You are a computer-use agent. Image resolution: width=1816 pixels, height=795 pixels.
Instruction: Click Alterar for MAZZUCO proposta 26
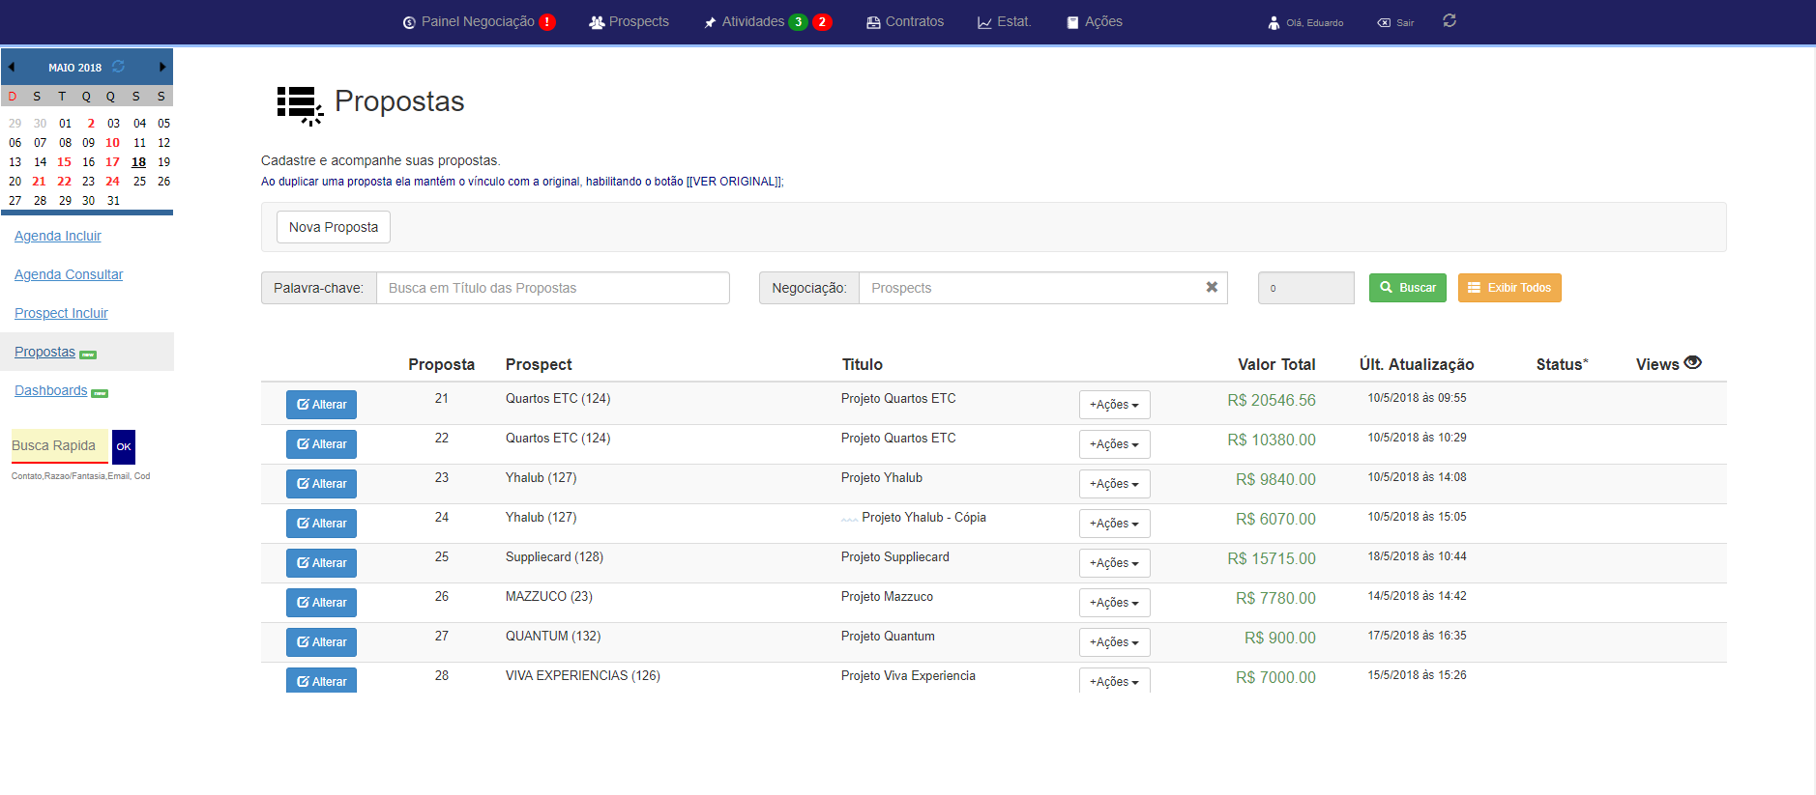point(321,603)
